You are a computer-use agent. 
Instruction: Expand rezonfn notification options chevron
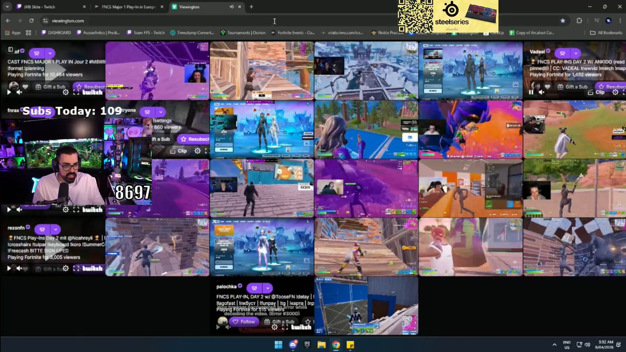[x=55, y=229]
